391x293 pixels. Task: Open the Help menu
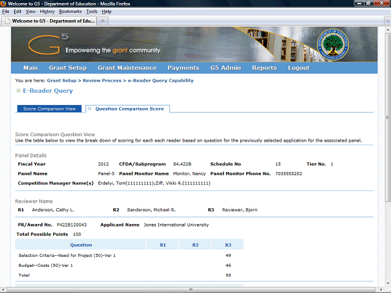pyautogui.click(x=106, y=12)
